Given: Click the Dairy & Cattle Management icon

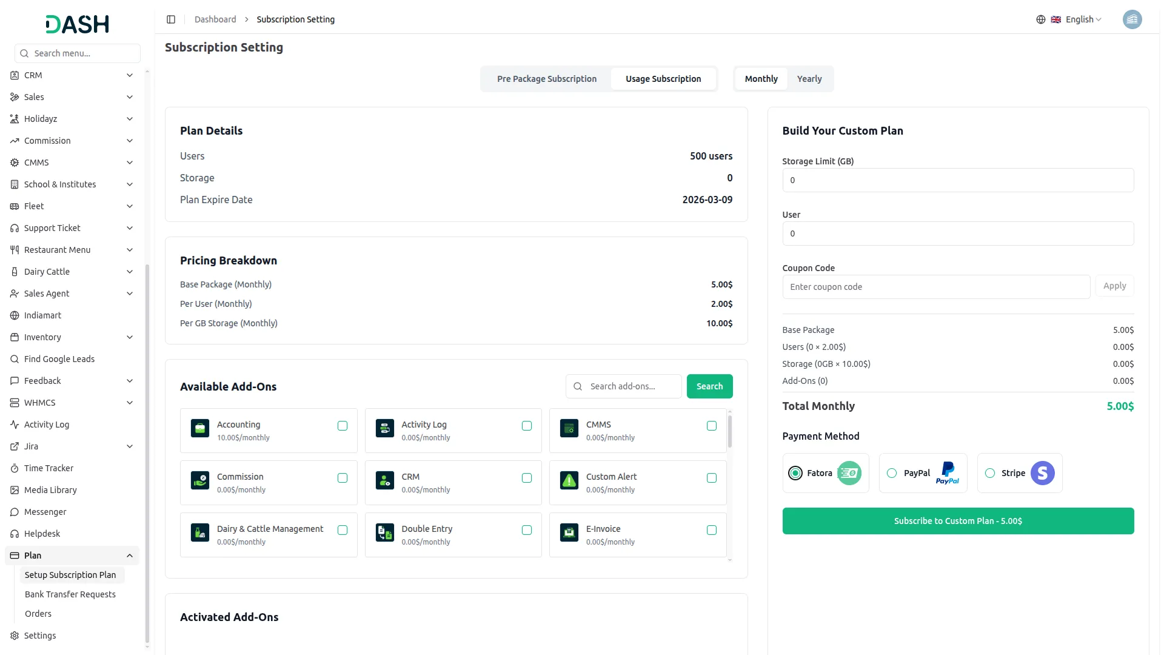Looking at the screenshot, I should (200, 532).
